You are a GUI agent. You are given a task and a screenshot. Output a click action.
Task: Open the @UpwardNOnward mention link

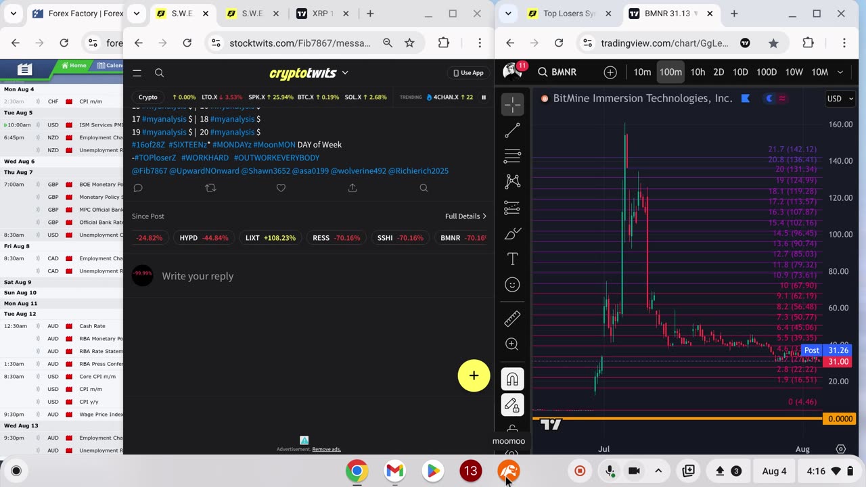click(x=204, y=171)
